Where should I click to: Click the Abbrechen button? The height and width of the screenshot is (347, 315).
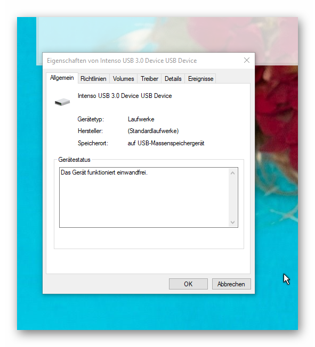231,284
